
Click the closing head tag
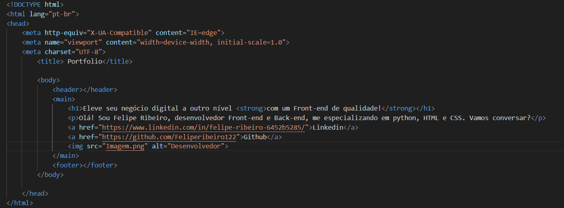coord(35,194)
